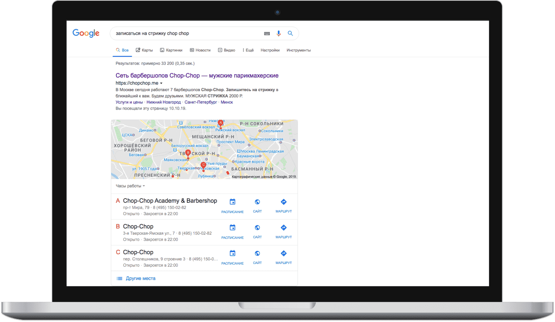Expand the dropdown arrow next to chopchop.me URL
This screenshot has height=322, width=555.
coord(161,83)
